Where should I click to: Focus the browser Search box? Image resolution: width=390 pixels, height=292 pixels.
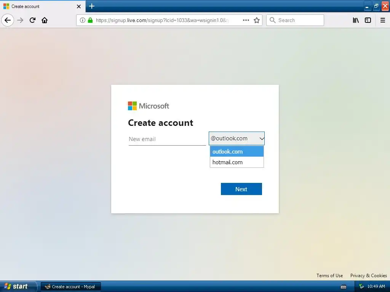pyautogui.click(x=295, y=20)
